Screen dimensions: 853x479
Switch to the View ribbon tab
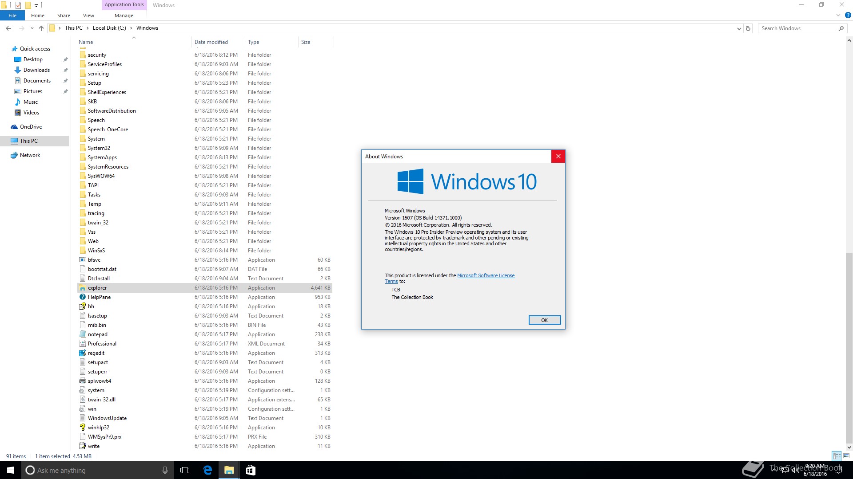click(x=88, y=16)
